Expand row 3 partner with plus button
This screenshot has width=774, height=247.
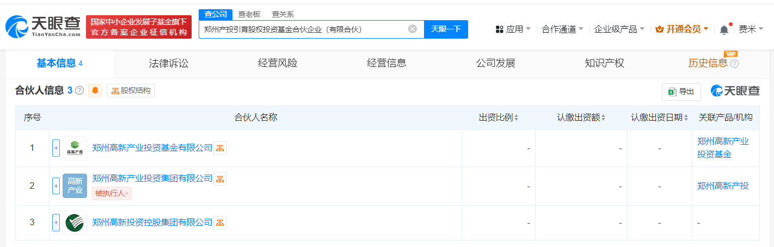point(56,223)
